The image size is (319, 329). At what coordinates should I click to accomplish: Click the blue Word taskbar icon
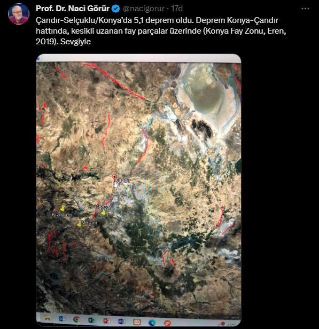pos(122,321)
